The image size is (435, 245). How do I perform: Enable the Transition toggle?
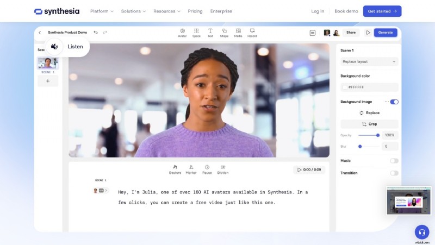coord(394,173)
